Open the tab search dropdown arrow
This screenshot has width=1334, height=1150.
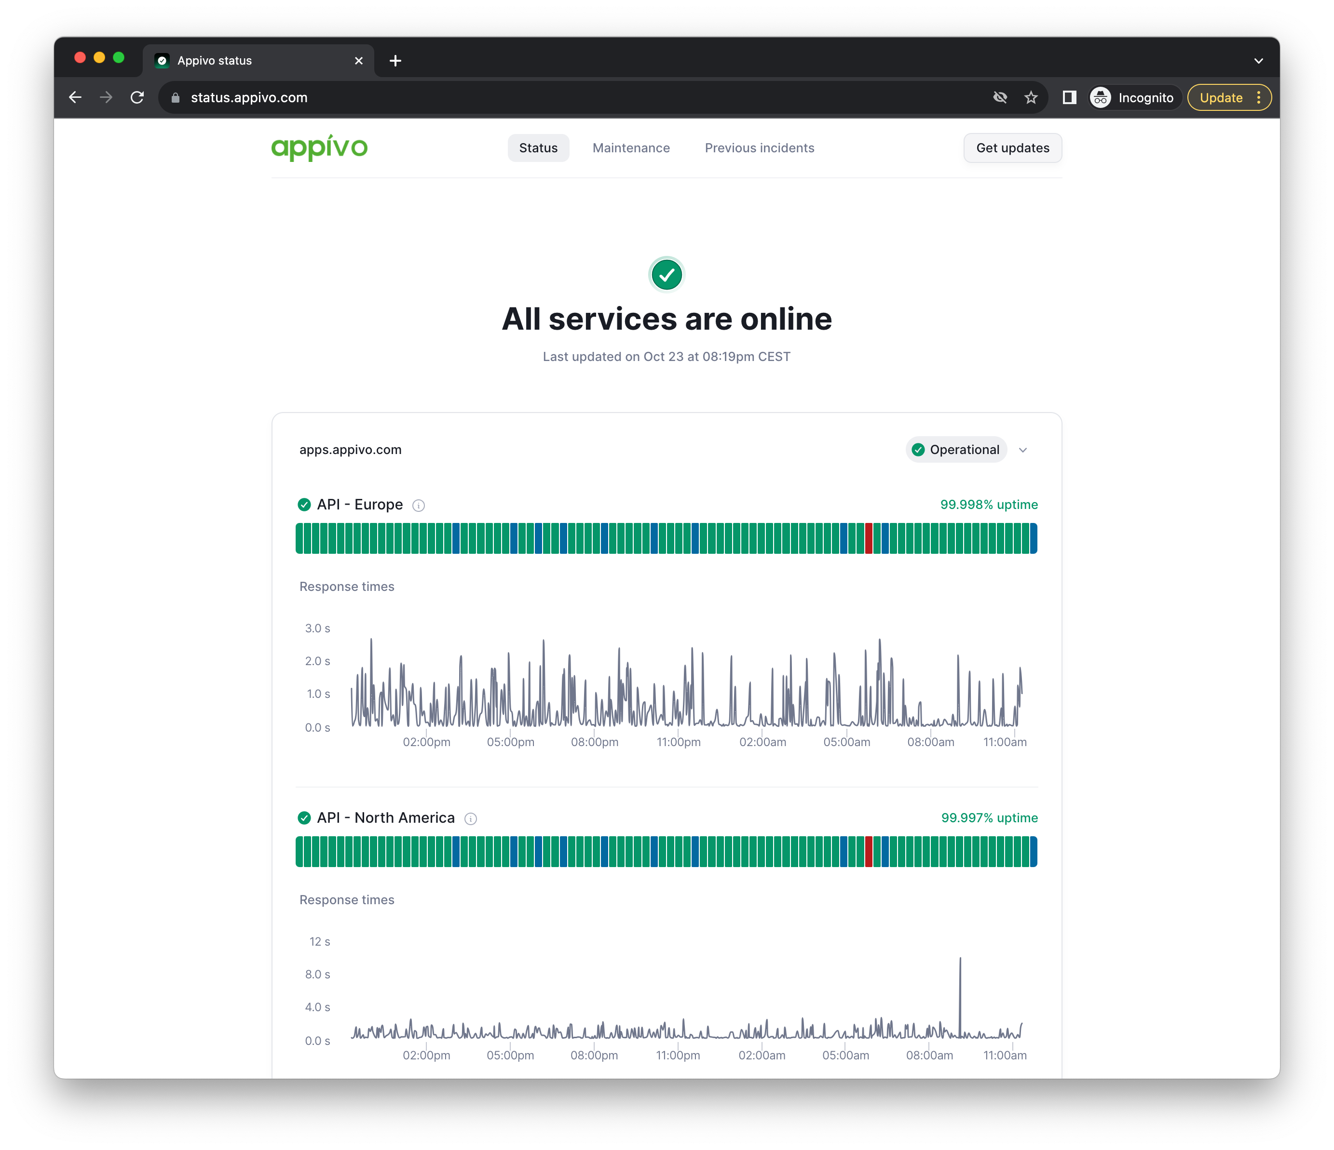[1258, 61]
